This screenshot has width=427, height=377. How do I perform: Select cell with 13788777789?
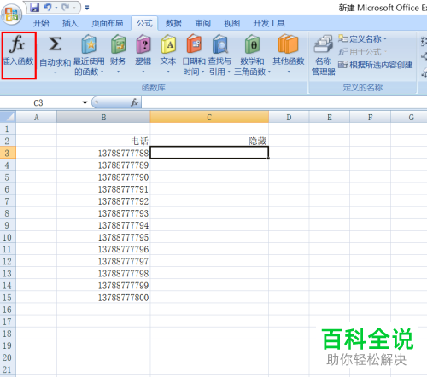(x=103, y=165)
